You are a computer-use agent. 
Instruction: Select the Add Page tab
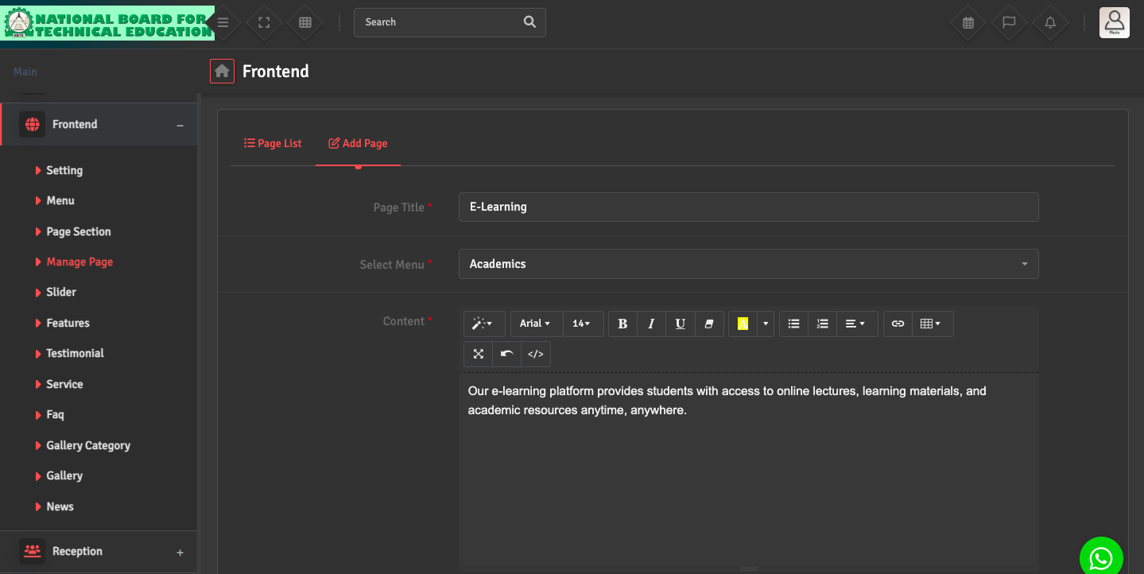tap(358, 143)
